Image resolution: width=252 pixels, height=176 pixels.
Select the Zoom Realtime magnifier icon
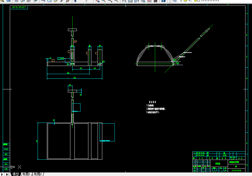coord(104,1)
